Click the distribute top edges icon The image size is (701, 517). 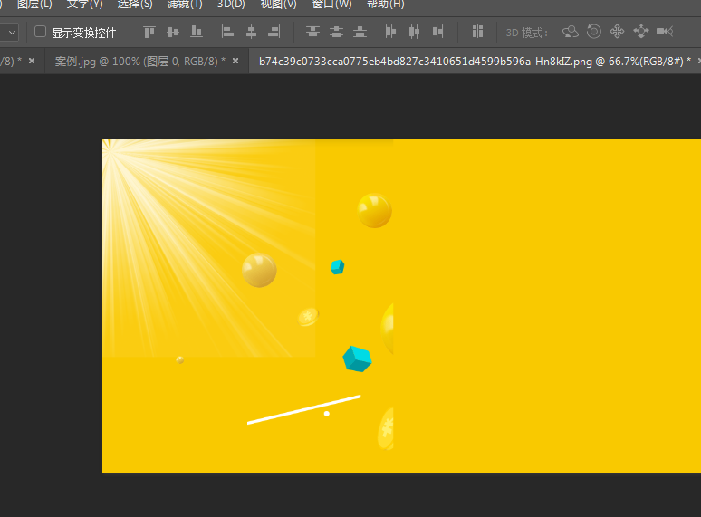(313, 33)
